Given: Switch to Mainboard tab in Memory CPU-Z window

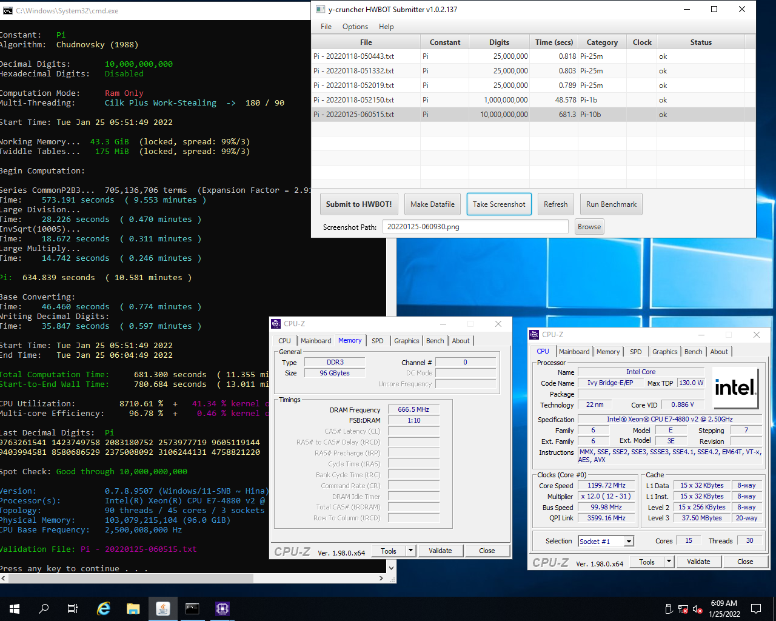Looking at the screenshot, I should click(x=316, y=341).
